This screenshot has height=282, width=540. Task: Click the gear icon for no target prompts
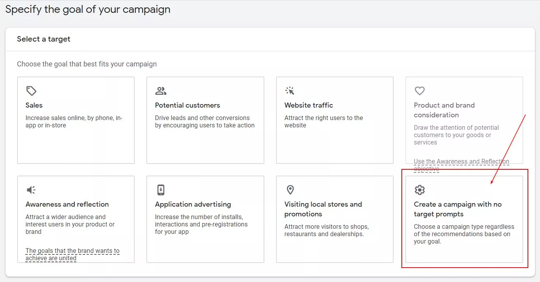pos(420,190)
